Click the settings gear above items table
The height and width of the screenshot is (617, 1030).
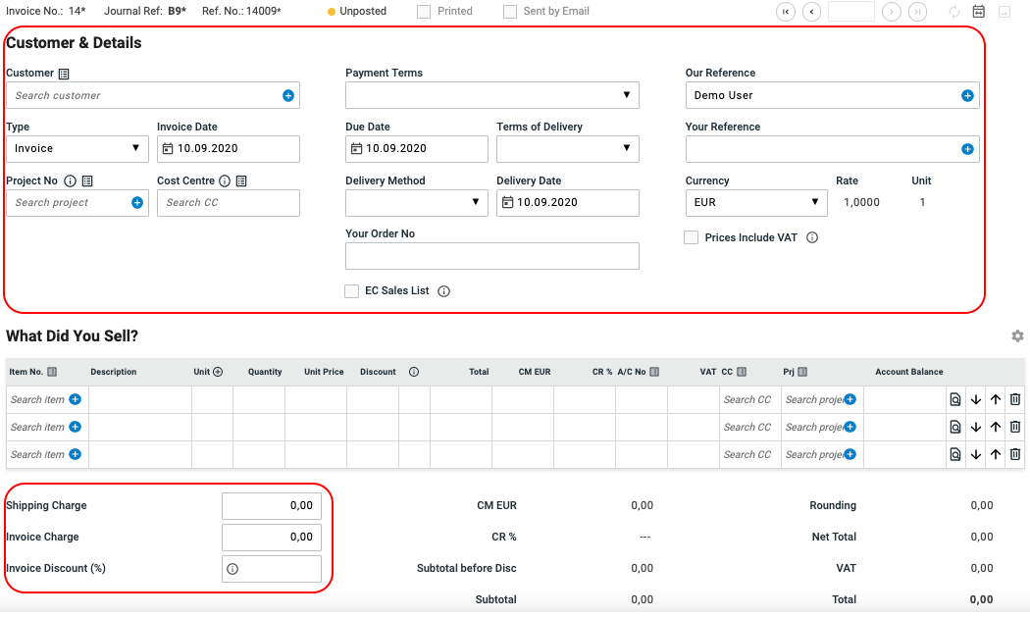pyautogui.click(x=1017, y=335)
